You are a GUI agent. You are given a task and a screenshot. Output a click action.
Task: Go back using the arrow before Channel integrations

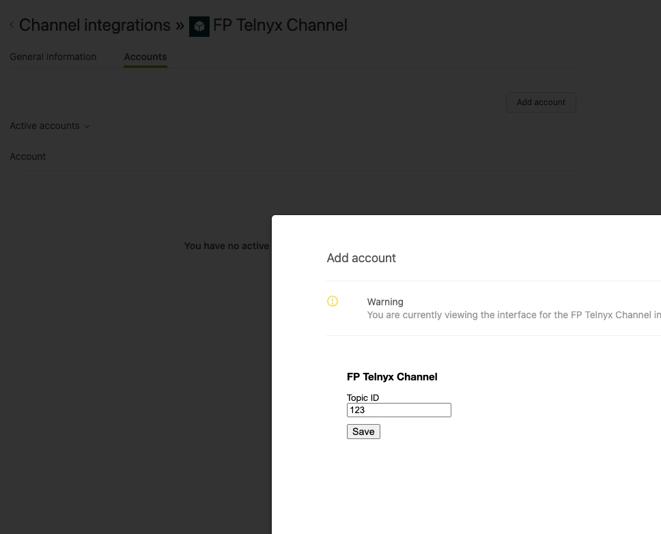pos(12,25)
